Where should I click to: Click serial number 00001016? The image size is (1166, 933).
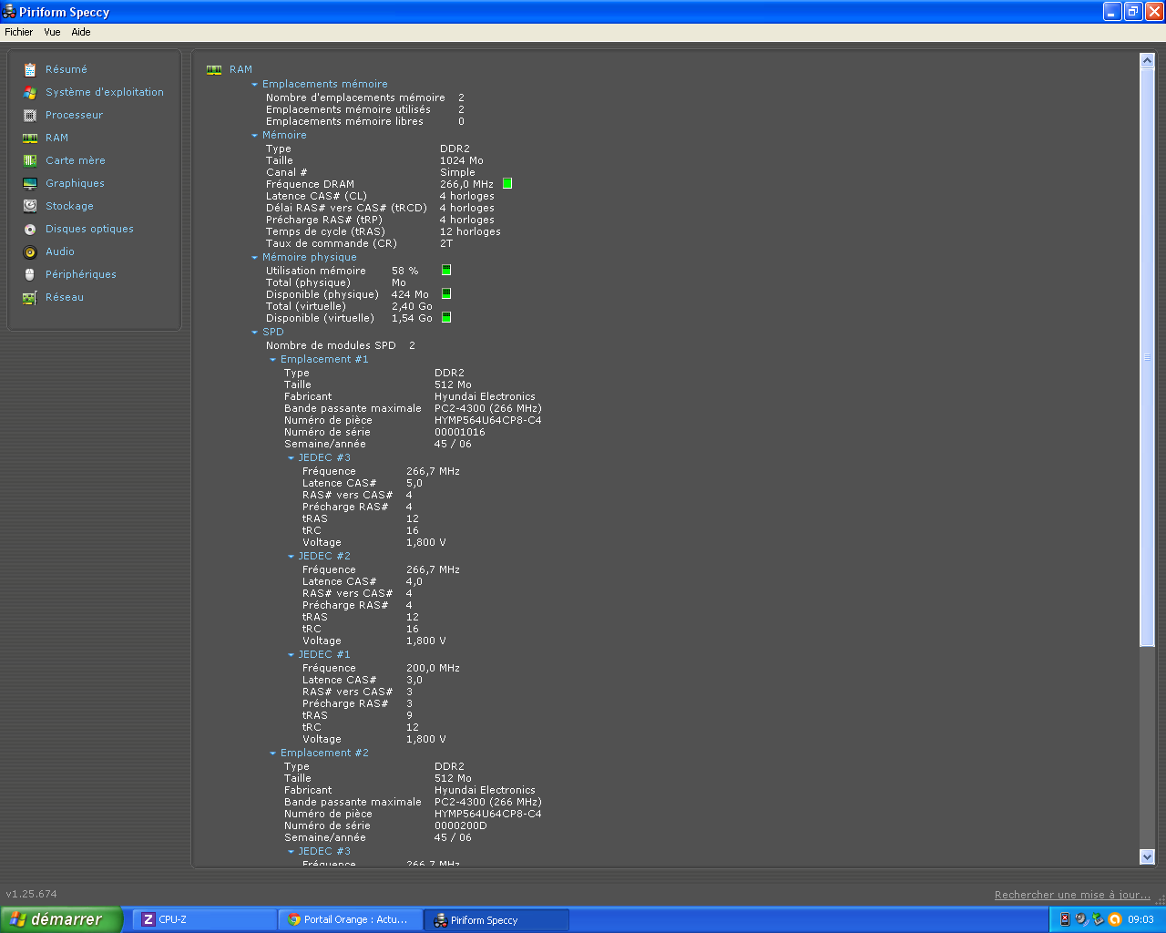(x=459, y=432)
